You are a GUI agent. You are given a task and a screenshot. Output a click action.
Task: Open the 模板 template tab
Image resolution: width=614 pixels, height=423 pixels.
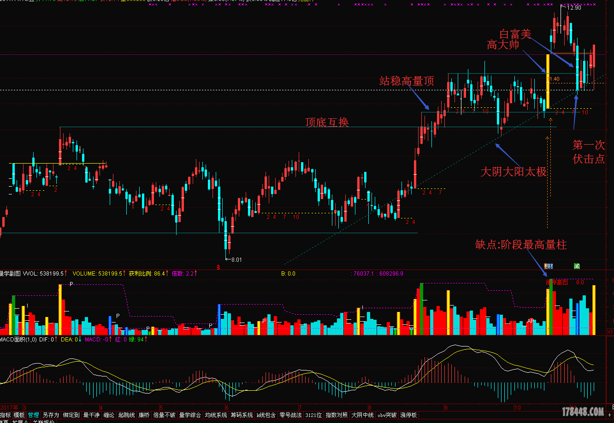click(19, 415)
